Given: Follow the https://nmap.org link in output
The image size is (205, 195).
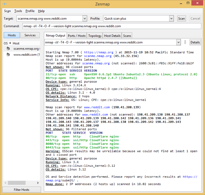Looking at the screenshot, I should tap(99, 52).
